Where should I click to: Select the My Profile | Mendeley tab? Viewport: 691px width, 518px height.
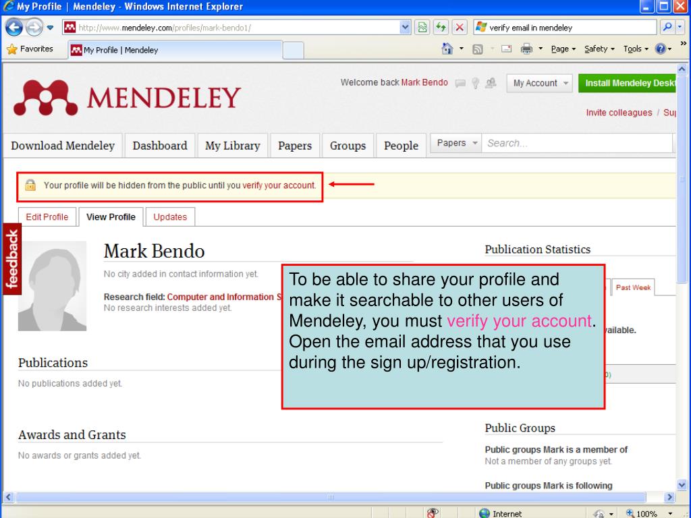tap(175, 50)
